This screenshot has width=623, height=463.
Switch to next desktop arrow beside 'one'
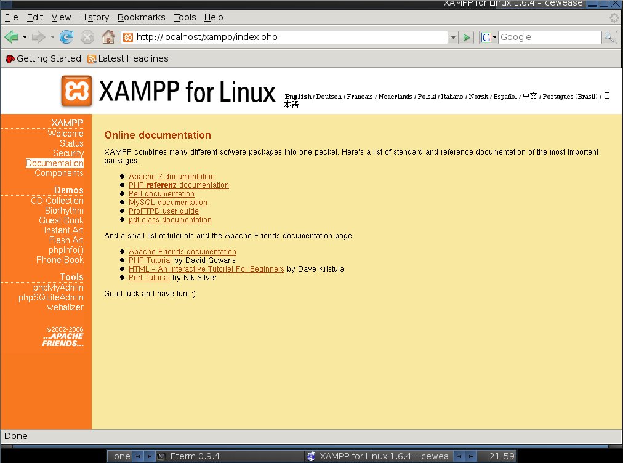[149, 456]
